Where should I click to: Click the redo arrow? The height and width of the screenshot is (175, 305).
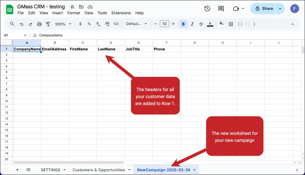coord(30,24)
